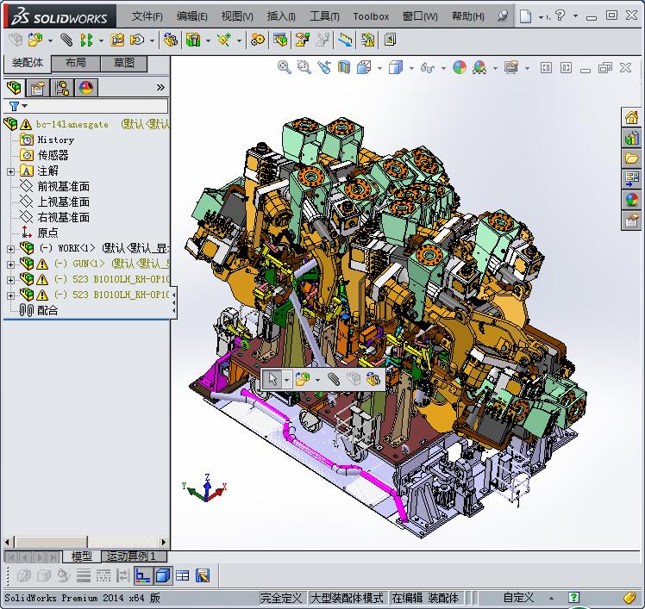Viewport: 645px width, 609px height.
Task: Open the ConfigurationManager tab icon
Action: tap(62, 87)
